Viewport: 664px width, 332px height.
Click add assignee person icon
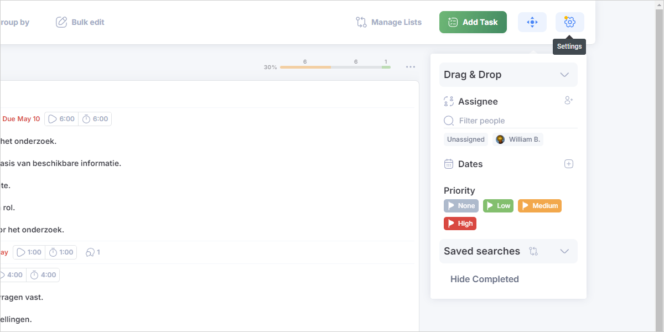click(568, 101)
